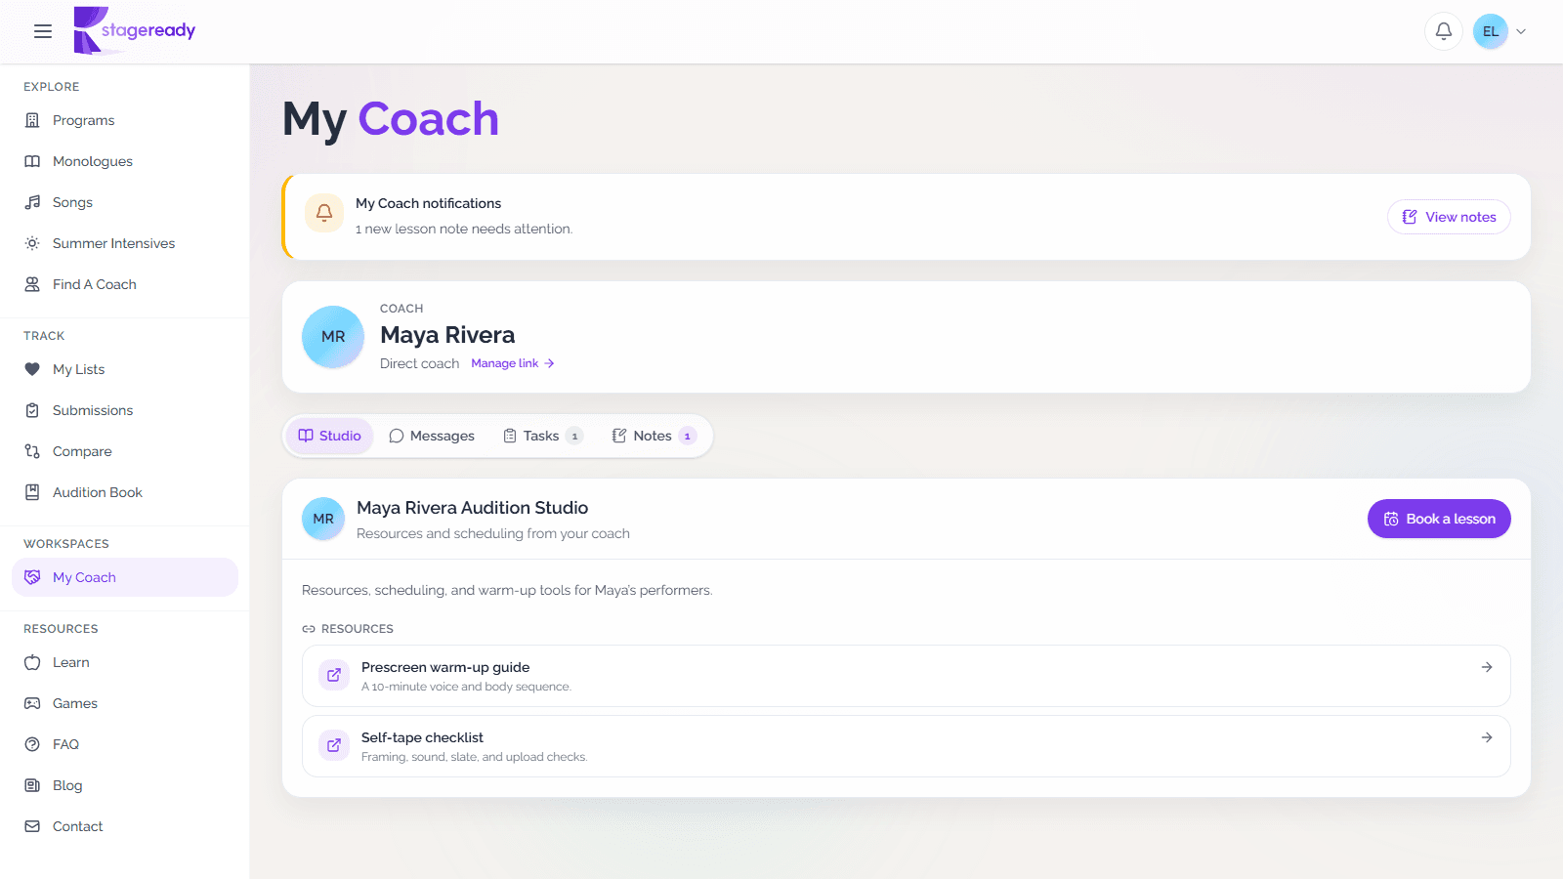Click the Self-tape checklist arrow
The image size is (1563, 879).
pos(1487,737)
